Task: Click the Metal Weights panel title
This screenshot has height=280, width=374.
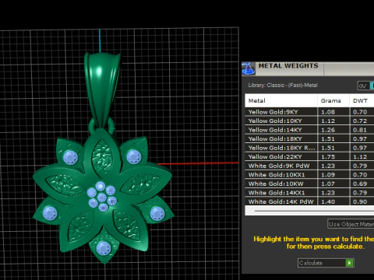Action: 288,66
